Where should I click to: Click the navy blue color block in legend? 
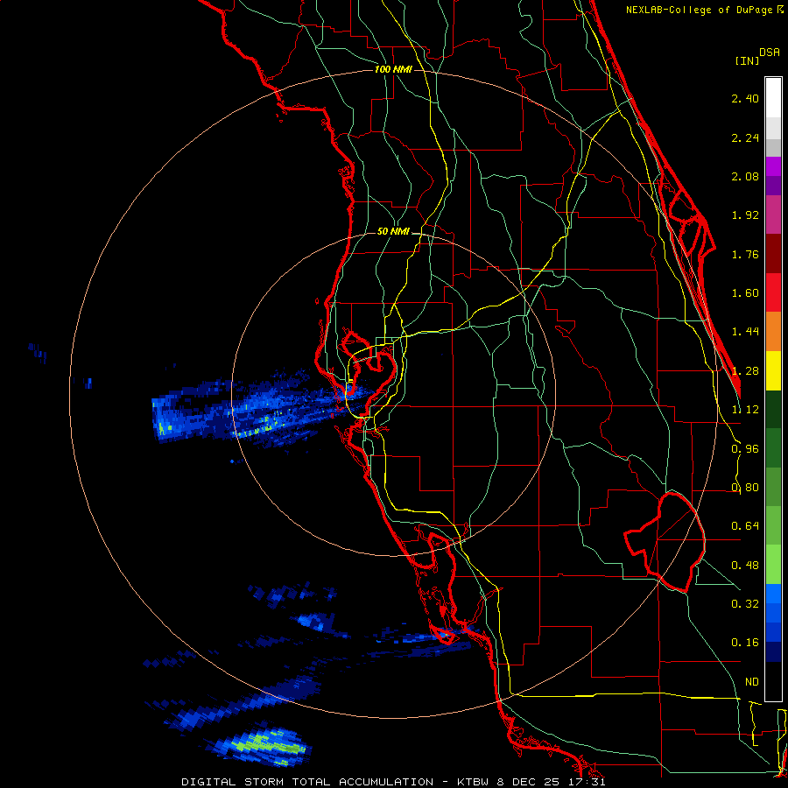coord(773,651)
